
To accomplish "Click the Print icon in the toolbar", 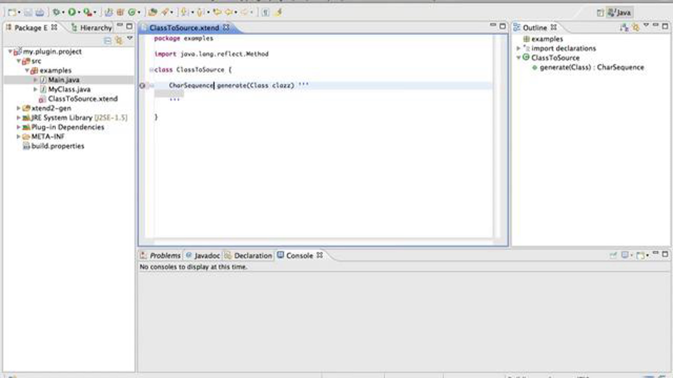I will [x=40, y=12].
